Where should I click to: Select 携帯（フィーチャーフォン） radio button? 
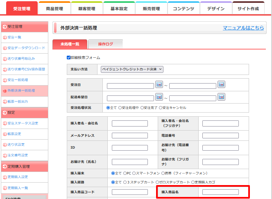163,173
